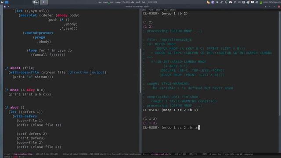Click the Emacs window menu icon in titlebar

pyautogui.click(x=5, y=7)
